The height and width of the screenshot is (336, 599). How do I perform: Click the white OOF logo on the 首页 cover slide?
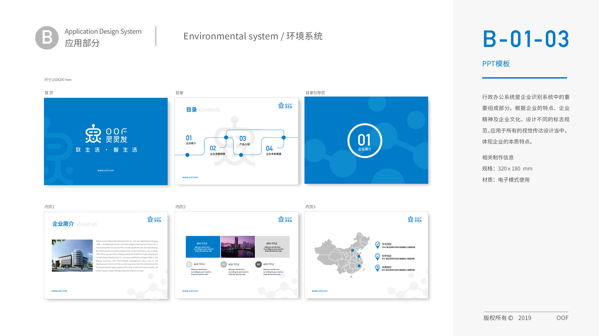tap(106, 134)
